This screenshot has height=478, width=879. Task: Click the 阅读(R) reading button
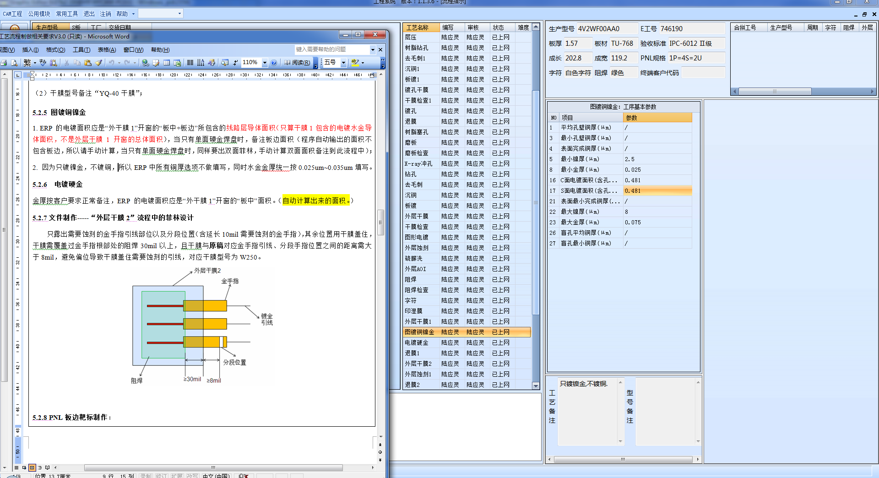[297, 63]
